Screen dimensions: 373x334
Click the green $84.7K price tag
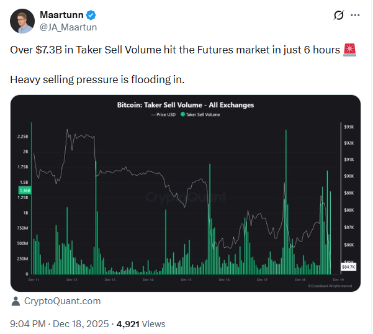pos(348,266)
